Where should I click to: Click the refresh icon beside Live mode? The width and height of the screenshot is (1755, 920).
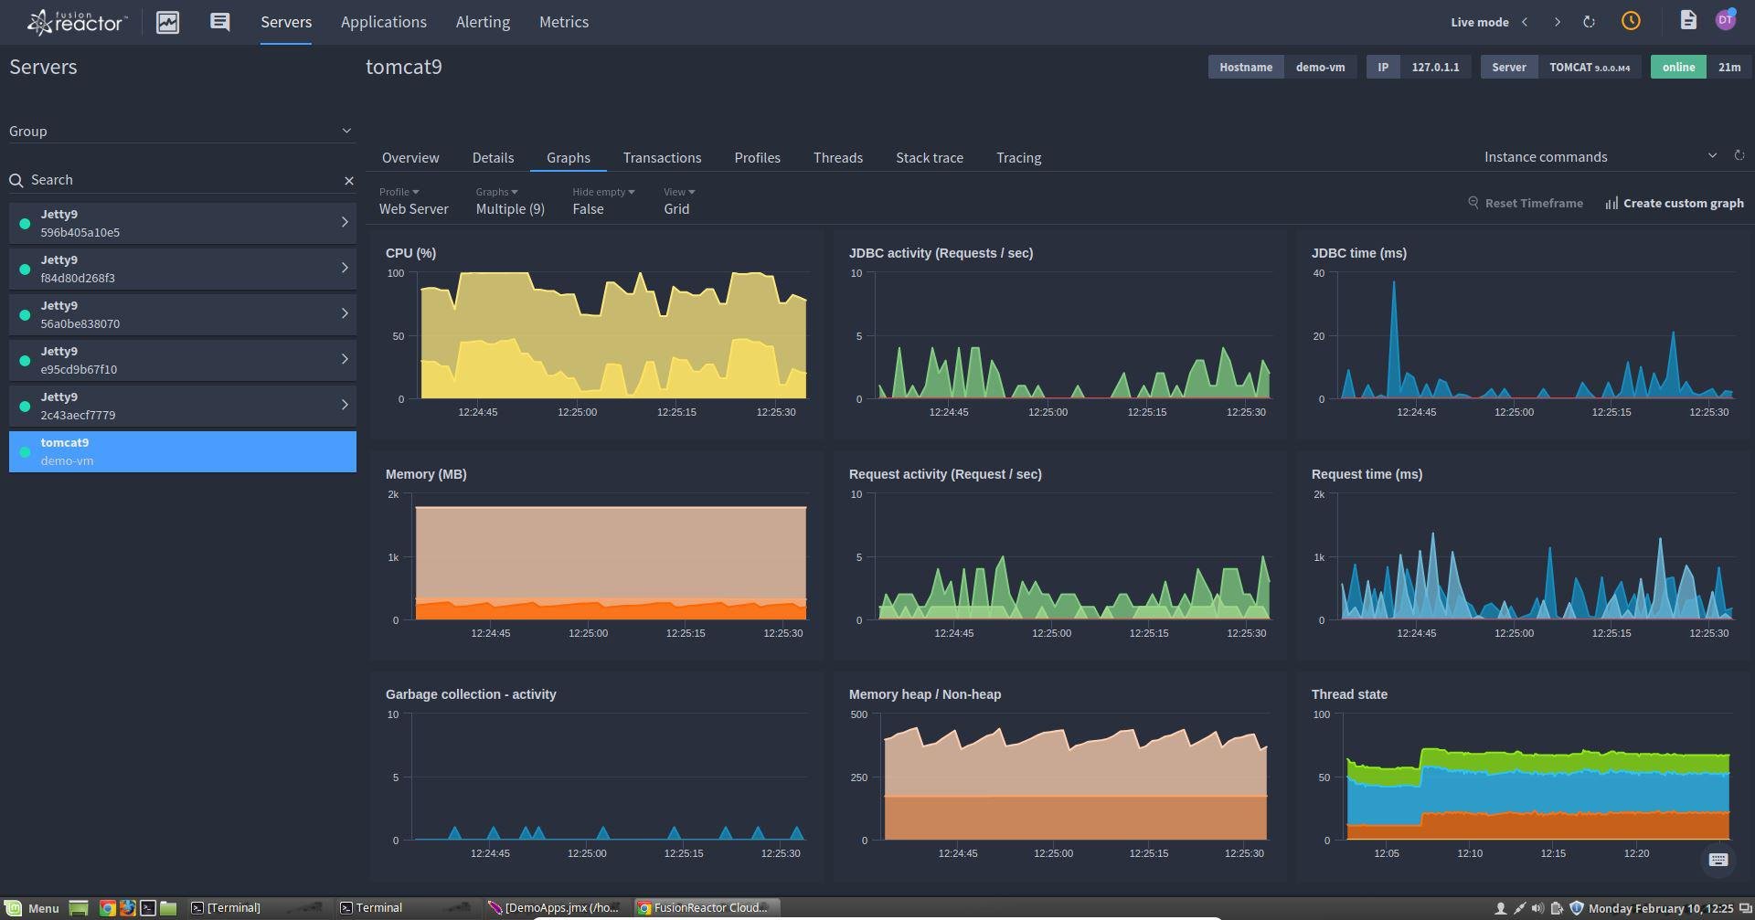[x=1589, y=22]
